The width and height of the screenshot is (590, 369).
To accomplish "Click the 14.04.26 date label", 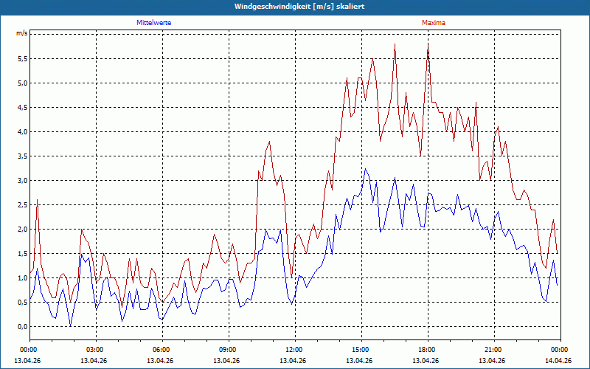I will tap(558, 360).
